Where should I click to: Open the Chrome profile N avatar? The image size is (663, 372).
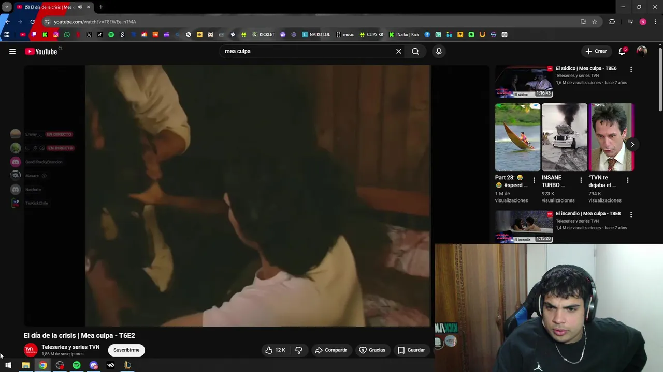[643, 22]
